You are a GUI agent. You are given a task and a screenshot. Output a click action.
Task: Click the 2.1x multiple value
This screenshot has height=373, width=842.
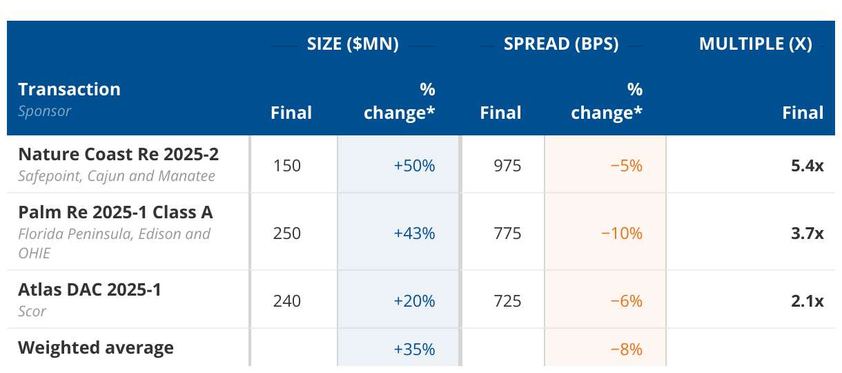tap(807, 301)
